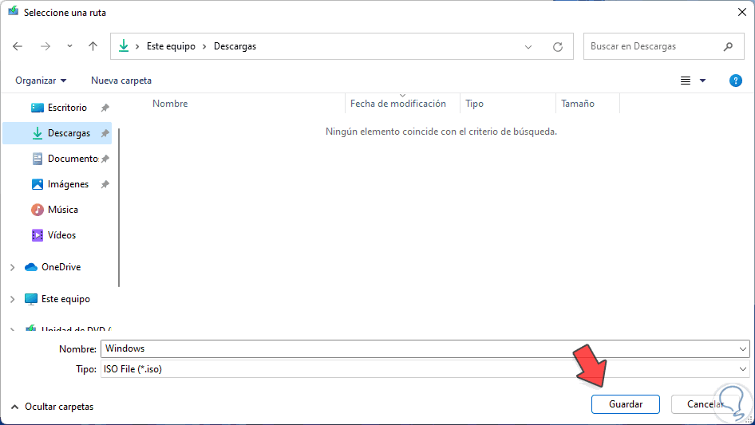Refresh the Descargas folder view
Viewport: 755px width, 425px height.
pos(558,47)
